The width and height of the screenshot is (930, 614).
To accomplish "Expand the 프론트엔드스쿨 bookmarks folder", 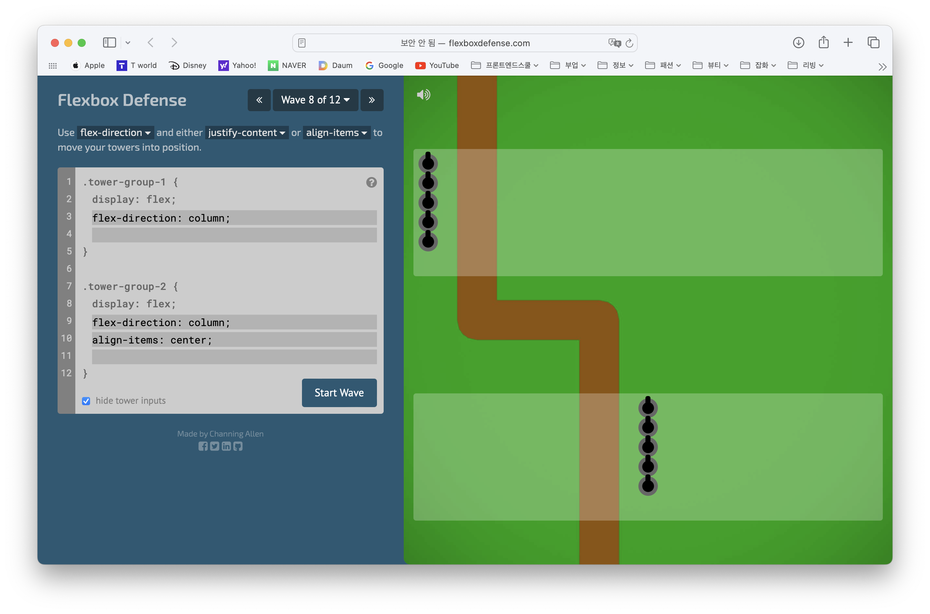I will coord(505,65).
